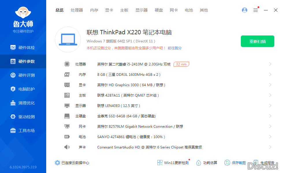Open 电脑防护 protection section
Image resolution: width=283 pixels, height=173 pixels.
(23, 89)
